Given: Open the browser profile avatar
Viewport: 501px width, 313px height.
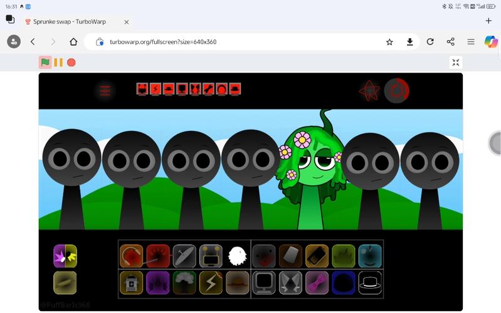Looking at the screenshot, I should click(14, 42).
